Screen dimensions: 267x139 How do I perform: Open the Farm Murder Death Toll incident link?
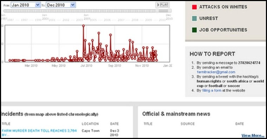[39, 133]
